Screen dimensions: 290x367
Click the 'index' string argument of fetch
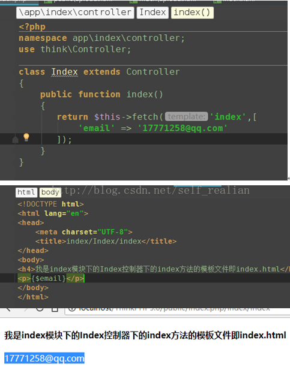click(x=228, y=117)
